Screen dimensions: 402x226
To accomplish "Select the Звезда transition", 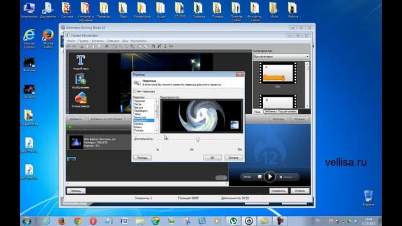I will 138,107.
